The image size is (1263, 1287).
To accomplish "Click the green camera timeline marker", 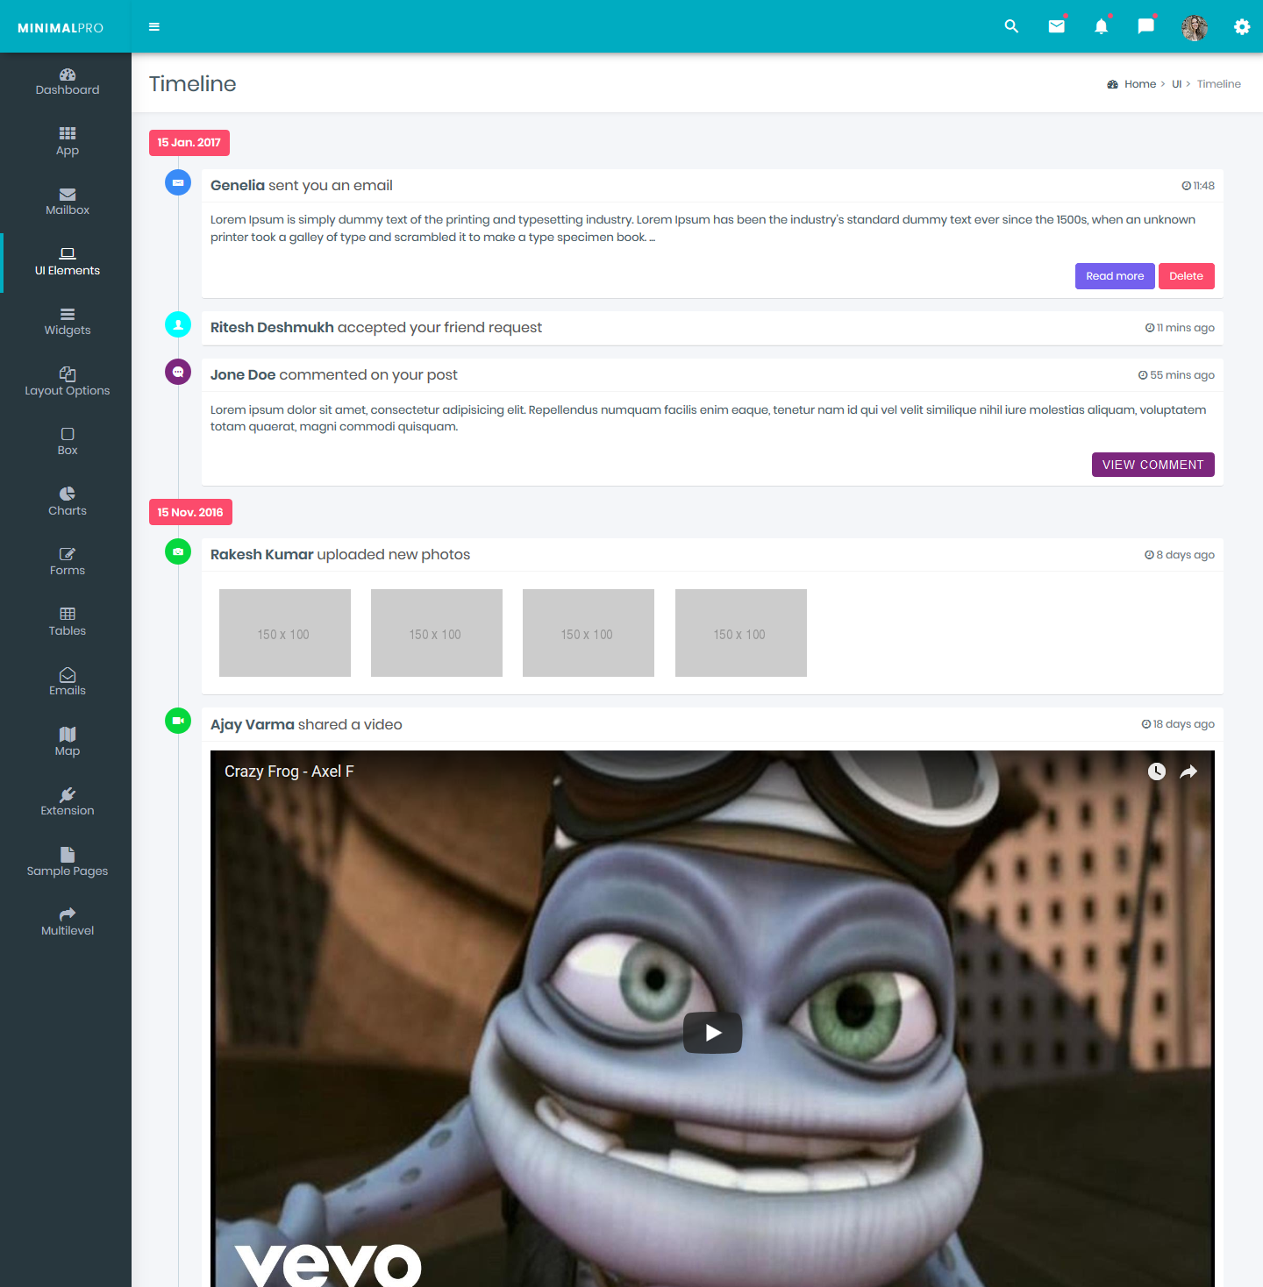I will [178, 551].
